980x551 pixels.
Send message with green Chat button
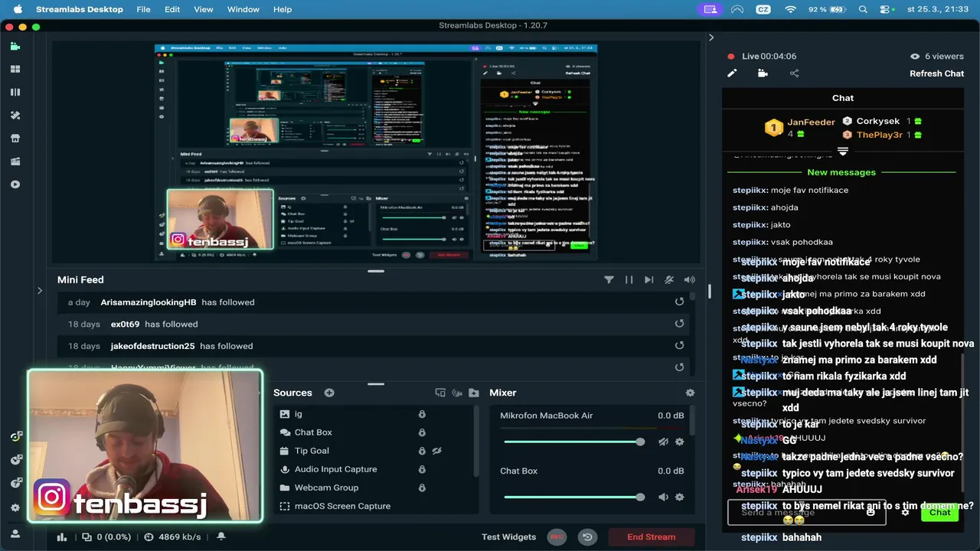939,512
